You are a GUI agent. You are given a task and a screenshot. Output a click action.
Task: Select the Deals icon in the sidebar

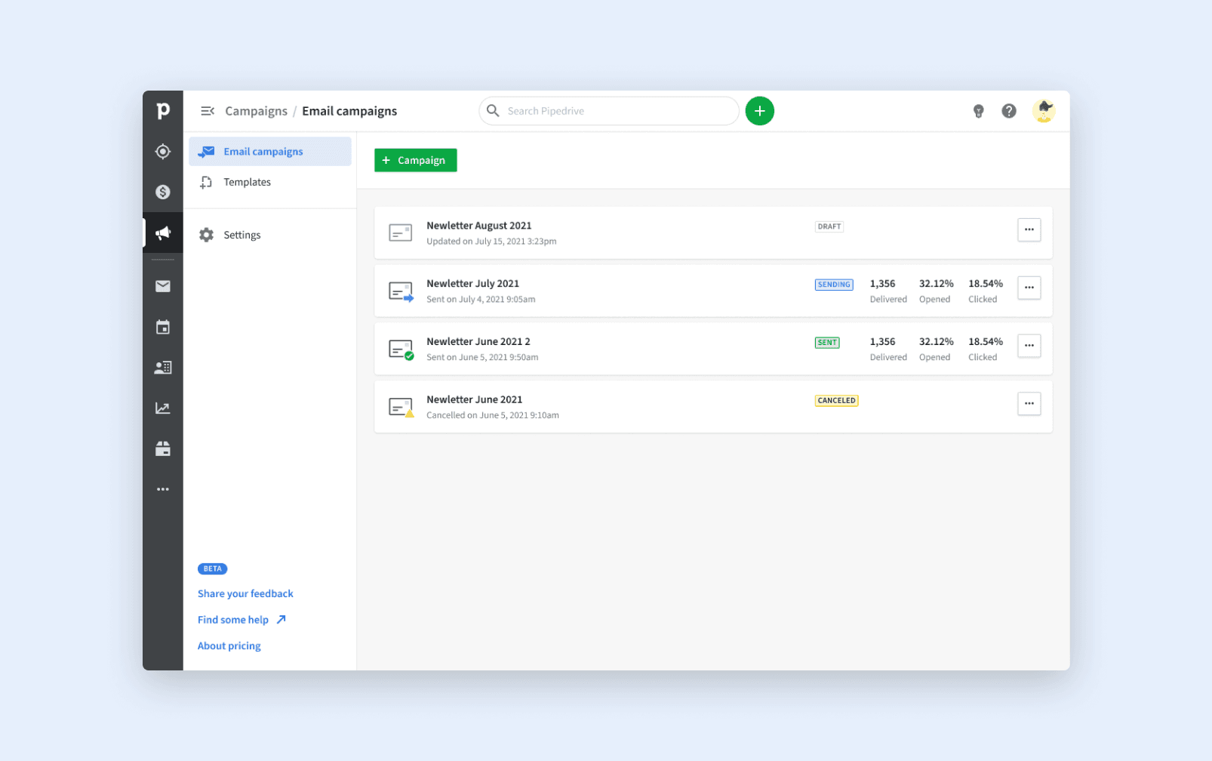coord(163,192)
